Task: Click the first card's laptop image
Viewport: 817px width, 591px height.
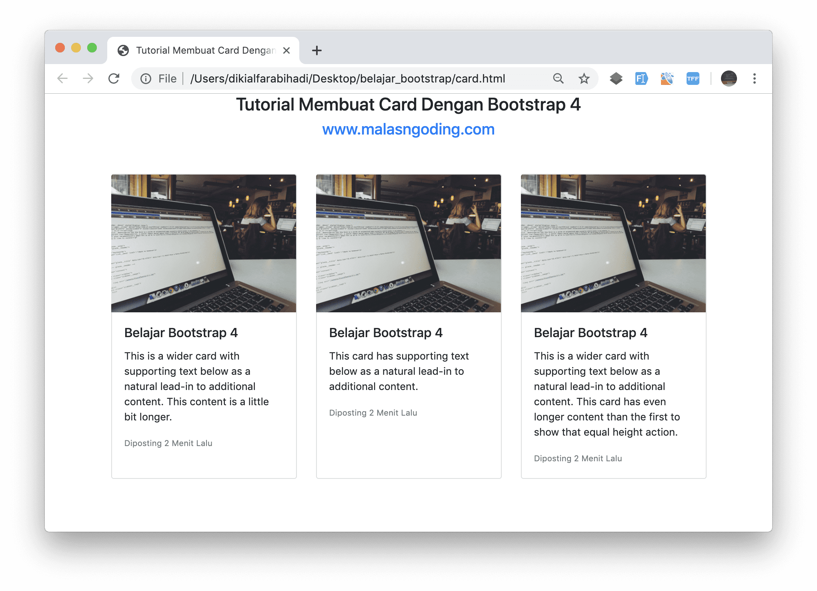Action: [x=204, y=243]
